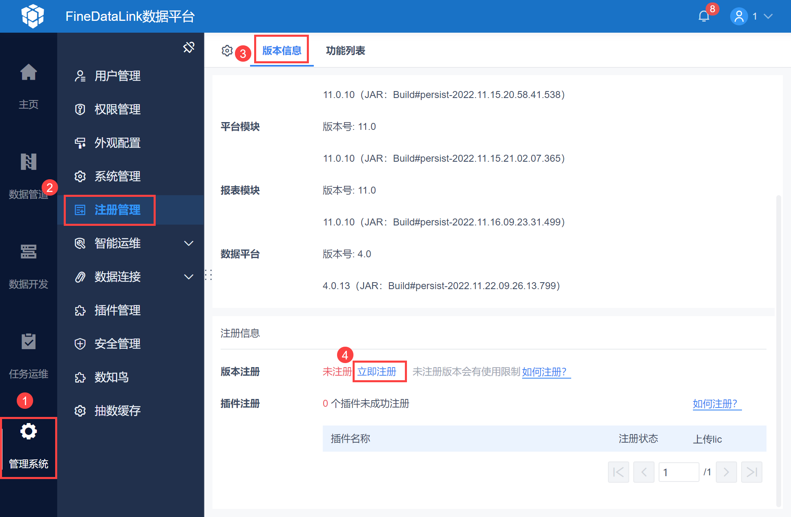Image resolution: width=791 pixels, height=517 pixels.
Task: Expand the 智能运维 menu chevron
Action: pos(189,243)
